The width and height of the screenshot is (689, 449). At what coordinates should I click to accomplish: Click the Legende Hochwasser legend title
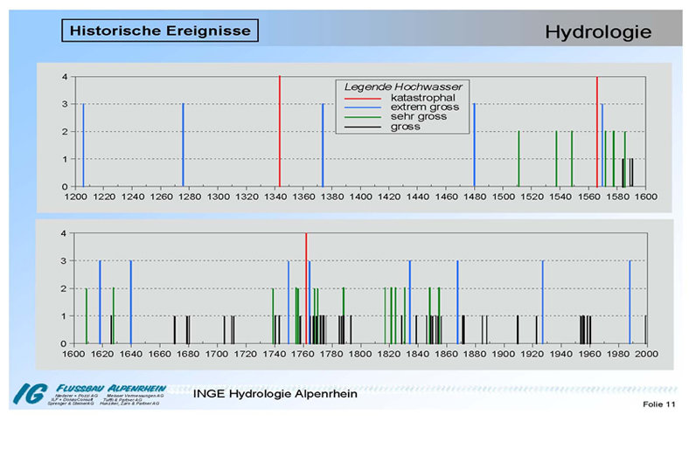(403, 86)
